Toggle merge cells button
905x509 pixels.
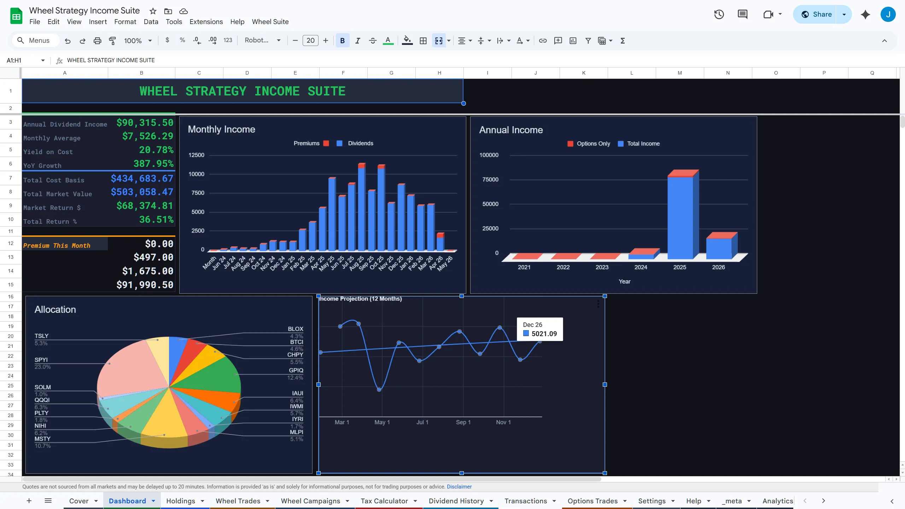[439, 41]
